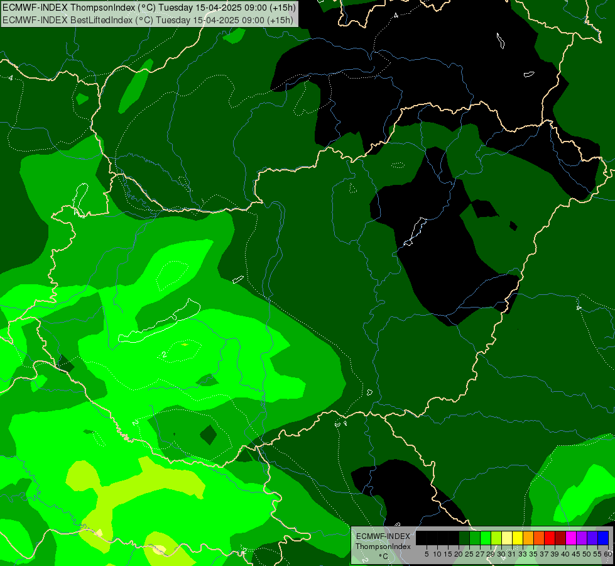The height and width of the screenshot is (566, 615).
Task: Click the legend tick value "30"
Action: (x=502, y=554)
